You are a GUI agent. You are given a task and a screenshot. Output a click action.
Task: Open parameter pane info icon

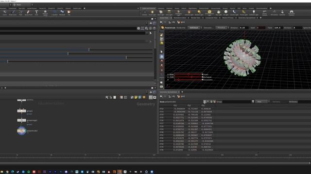150,29
